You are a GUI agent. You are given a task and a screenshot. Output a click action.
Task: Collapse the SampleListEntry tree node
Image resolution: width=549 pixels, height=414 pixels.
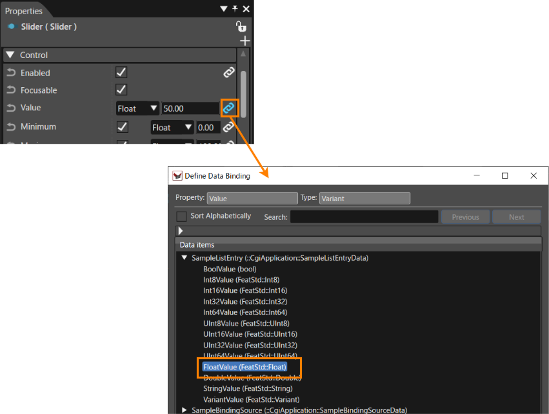pos(184,257)
